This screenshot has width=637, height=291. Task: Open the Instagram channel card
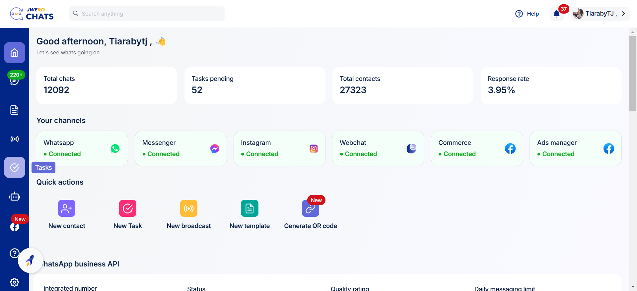pos(279,148)
